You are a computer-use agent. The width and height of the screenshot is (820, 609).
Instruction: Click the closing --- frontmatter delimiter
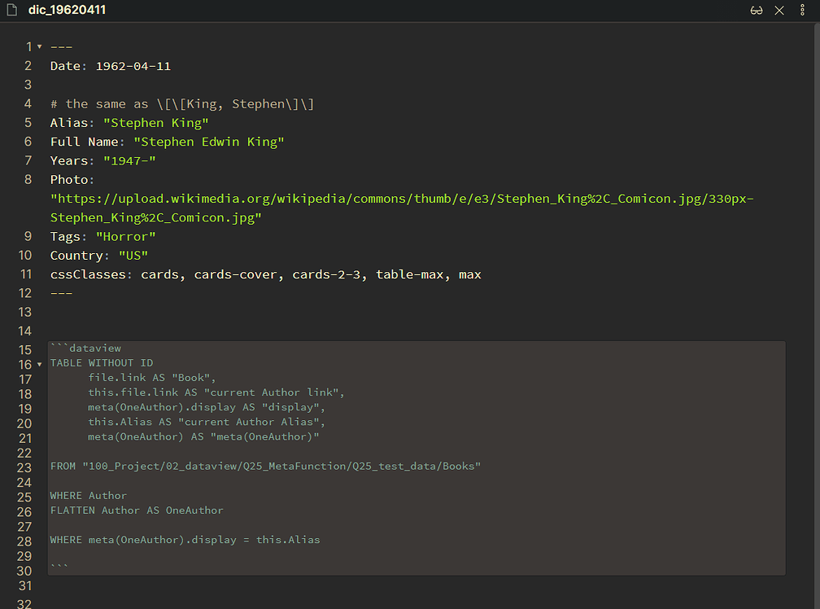61,293
